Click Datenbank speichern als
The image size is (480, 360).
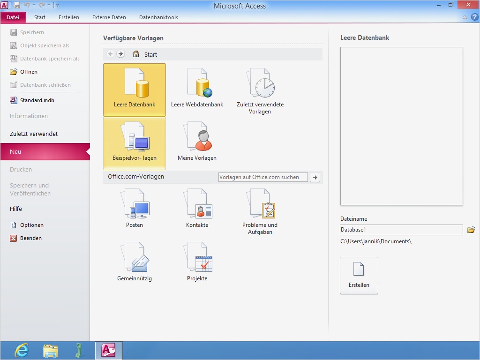coord(45,59)
